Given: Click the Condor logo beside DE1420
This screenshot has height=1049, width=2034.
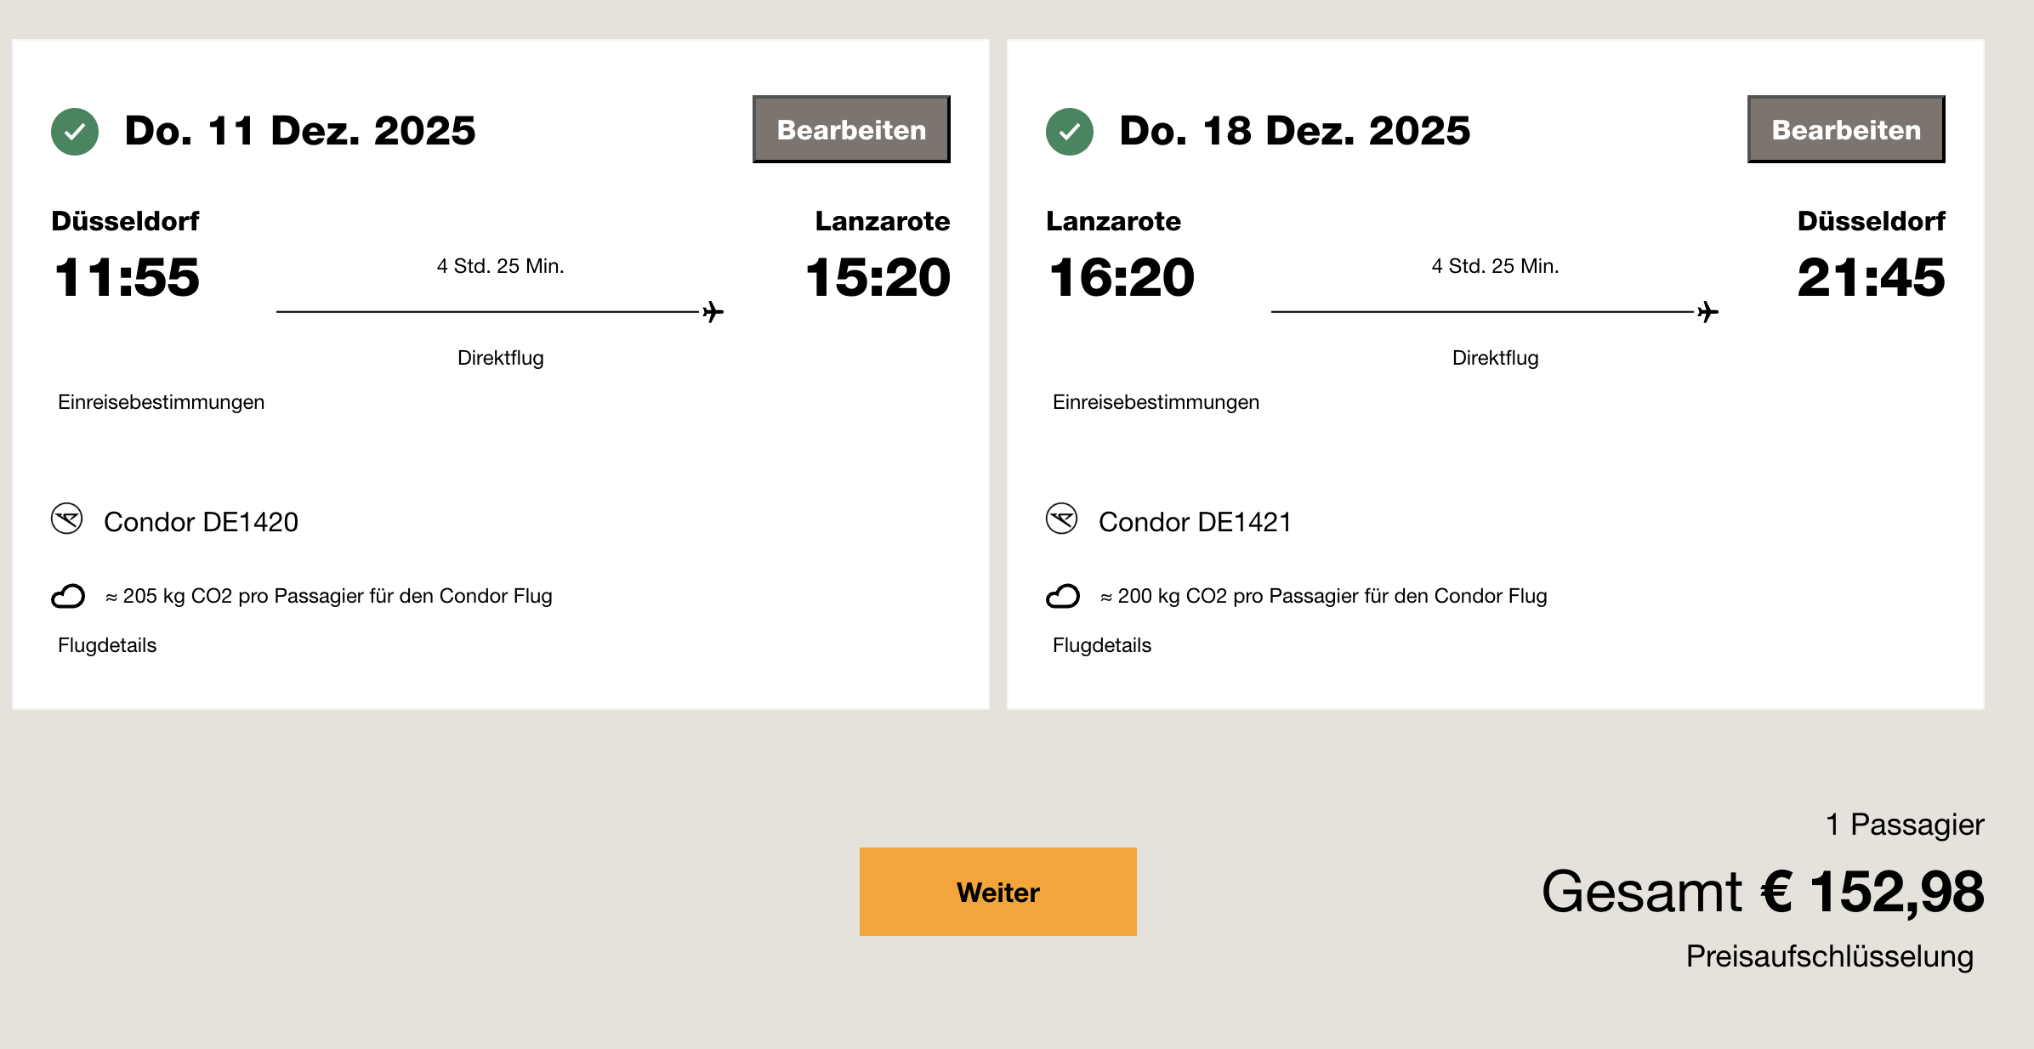Looking at the screenshot, I should tap(67, 519).
